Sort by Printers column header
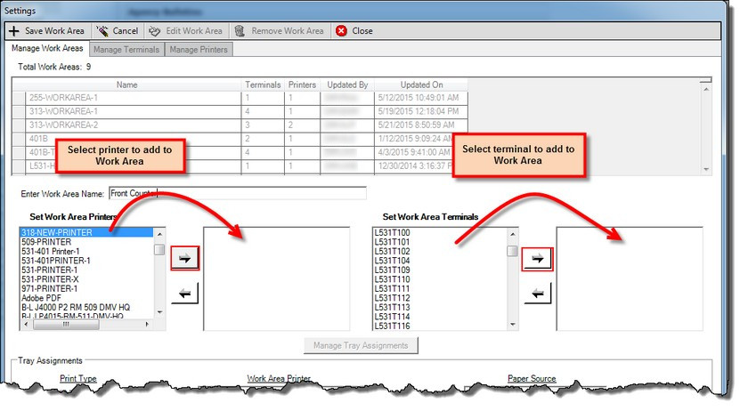The width and height of the screenshot is (740, 411). pos(302,85)
